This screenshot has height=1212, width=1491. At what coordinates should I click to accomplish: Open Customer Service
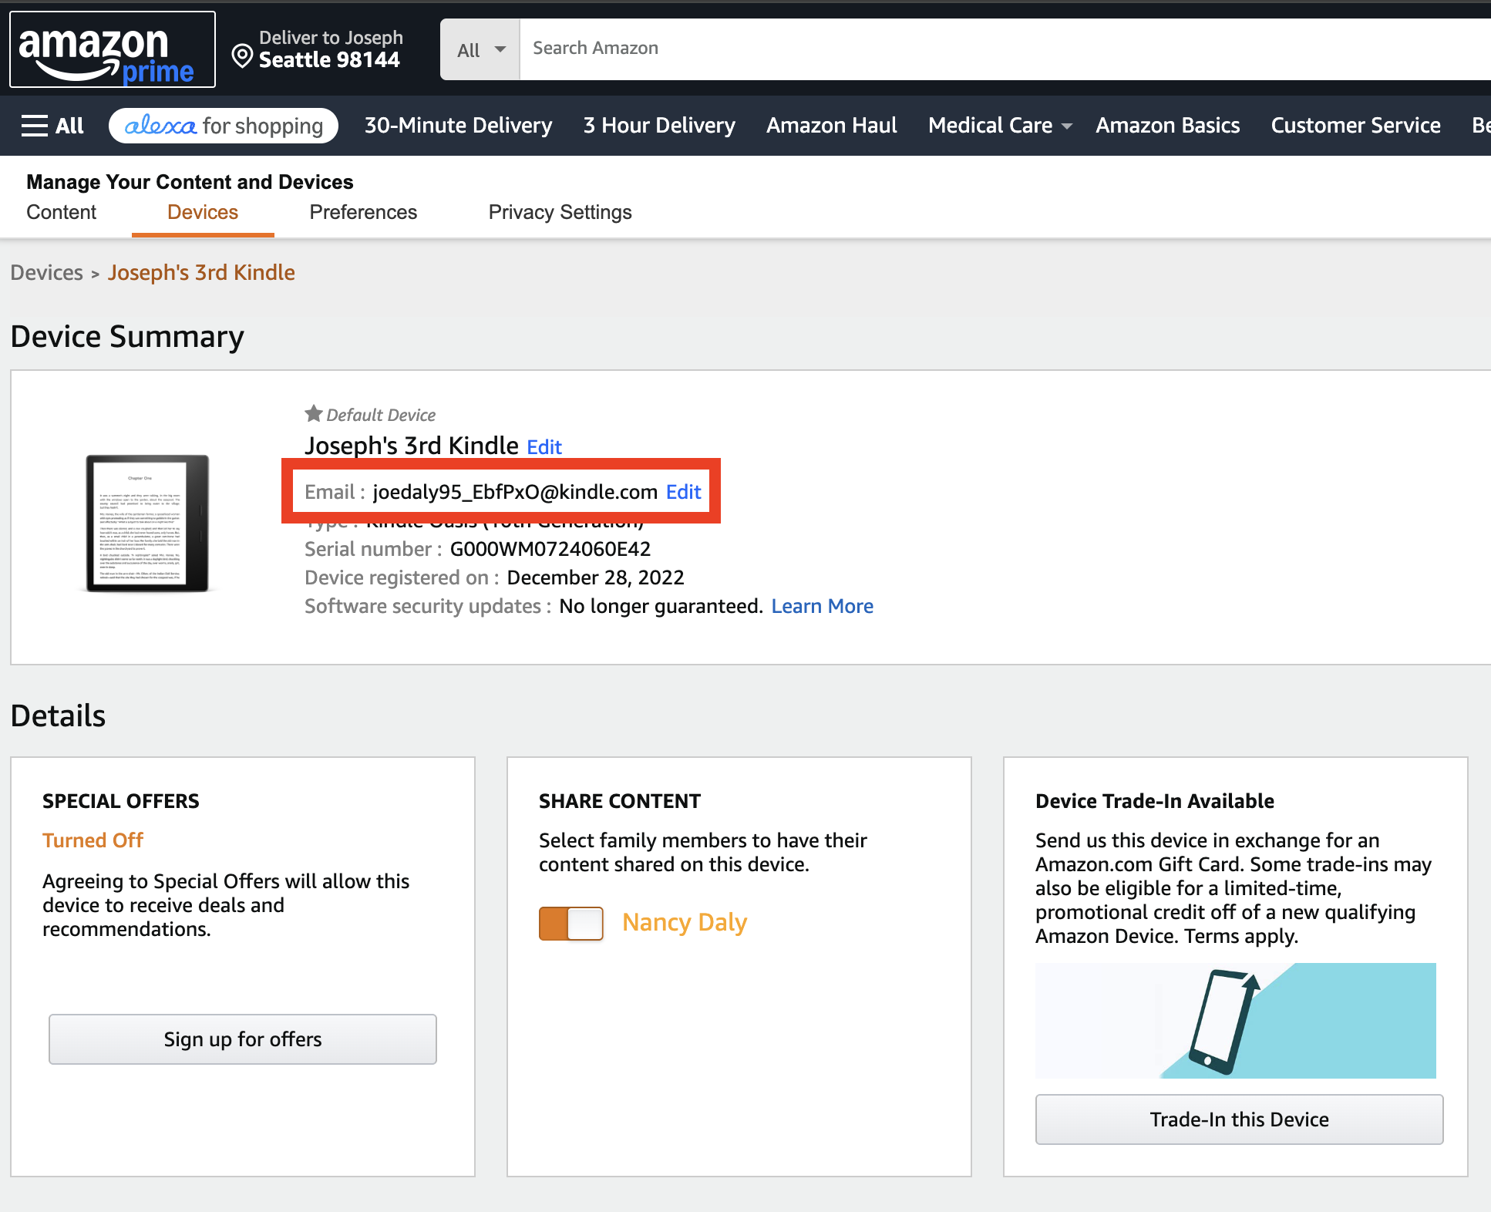click(x=1355, y=126)
